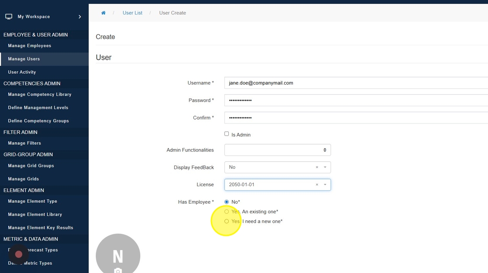This screenshot has height=273, width=488.
Task: Expand the My Workspace chevron arrow
Action: [x=80, y=17]
